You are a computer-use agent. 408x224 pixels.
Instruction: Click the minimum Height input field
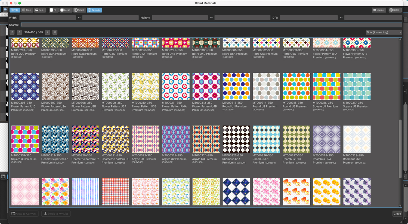coord(180,18)
